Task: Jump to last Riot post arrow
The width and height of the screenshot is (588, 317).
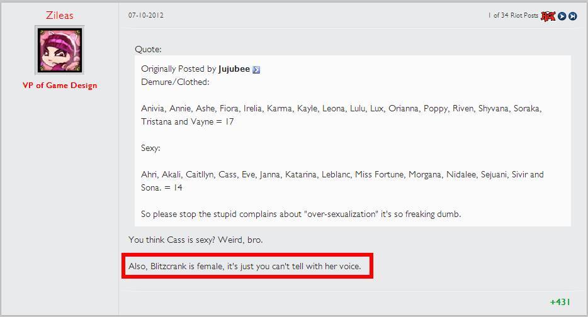Action: pos(572,16)
